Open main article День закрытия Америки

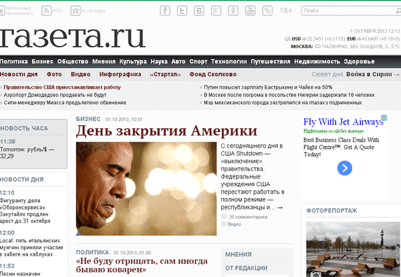(166, 131)
